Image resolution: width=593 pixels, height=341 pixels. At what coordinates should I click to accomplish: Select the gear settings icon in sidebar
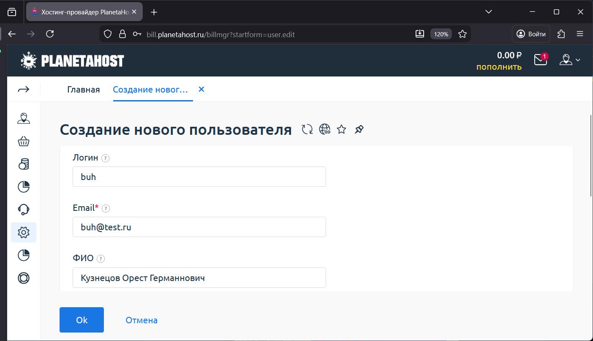point(24,232)
